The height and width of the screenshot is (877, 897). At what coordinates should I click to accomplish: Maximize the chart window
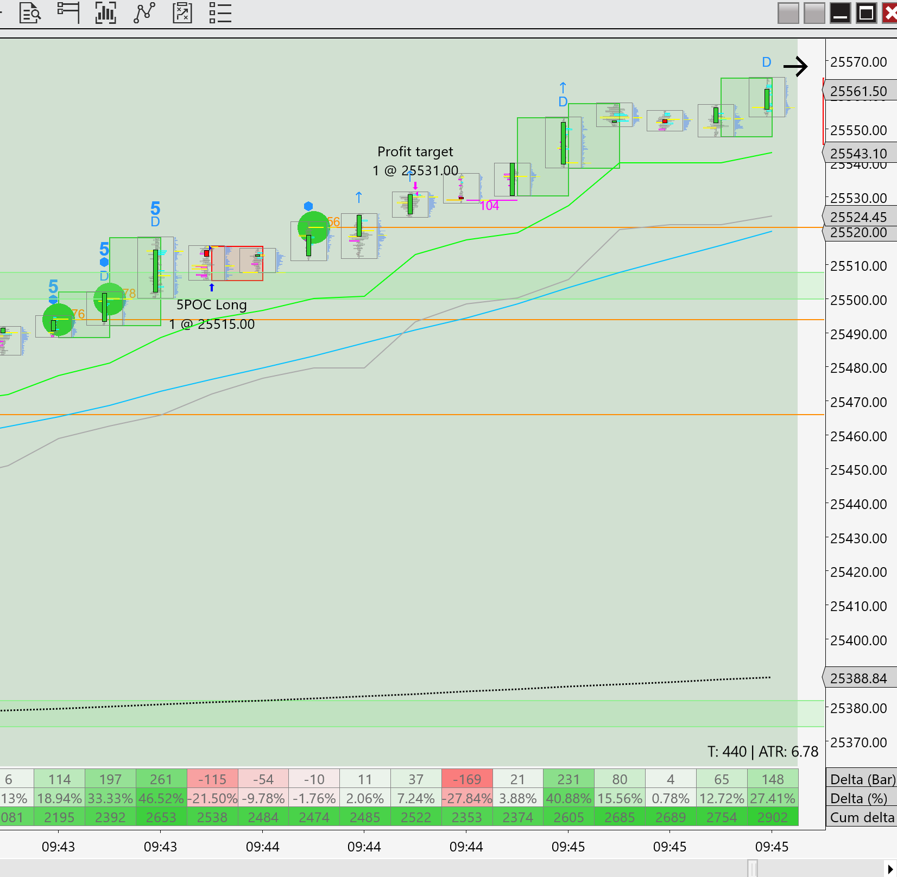[867, 13]
